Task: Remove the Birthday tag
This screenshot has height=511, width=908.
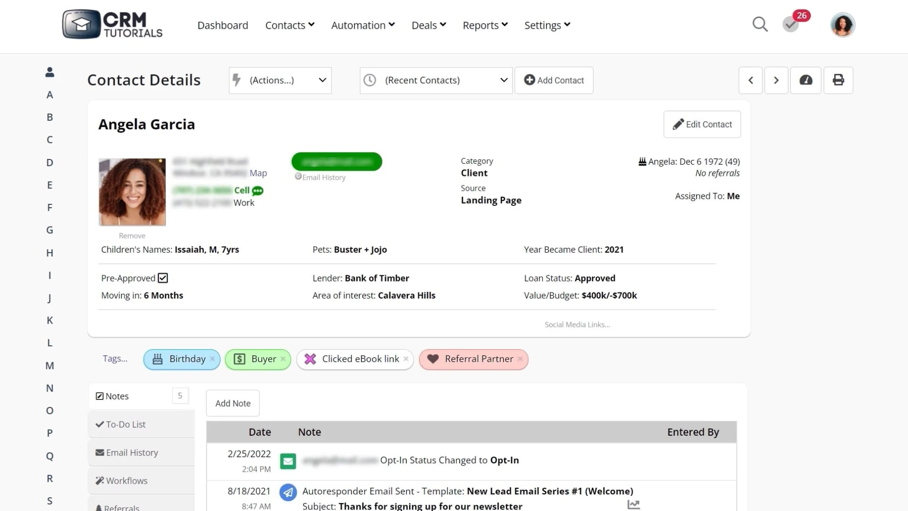Action: point(212,359)
